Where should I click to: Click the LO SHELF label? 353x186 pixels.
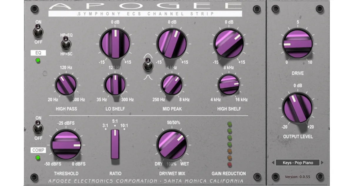click(115, 109)
